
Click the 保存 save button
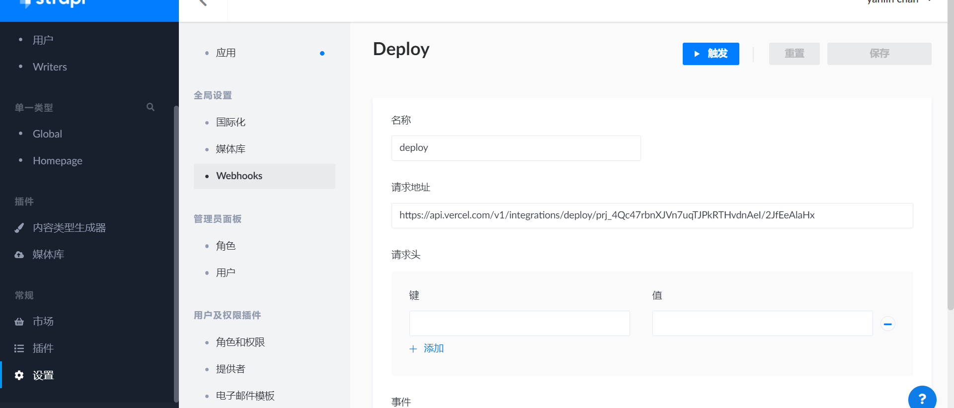click(x=879, y=54)
